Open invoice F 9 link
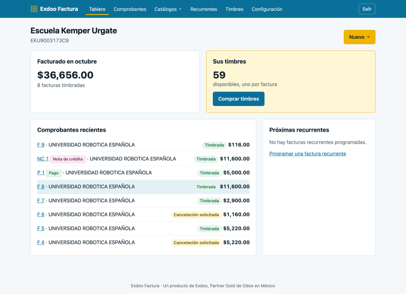Screen dimensions: 406x294 [41, 145]
